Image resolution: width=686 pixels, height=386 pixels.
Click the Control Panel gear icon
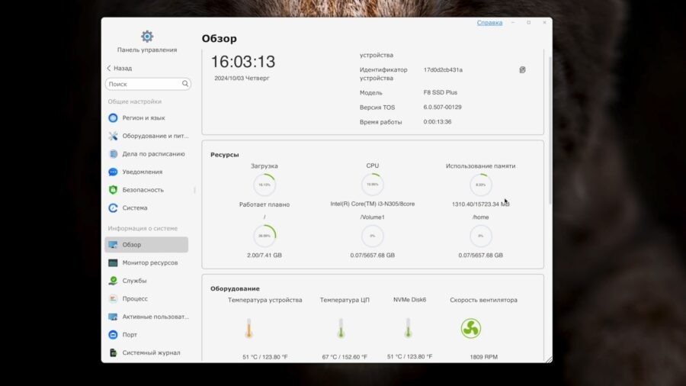tap(147, 37)
